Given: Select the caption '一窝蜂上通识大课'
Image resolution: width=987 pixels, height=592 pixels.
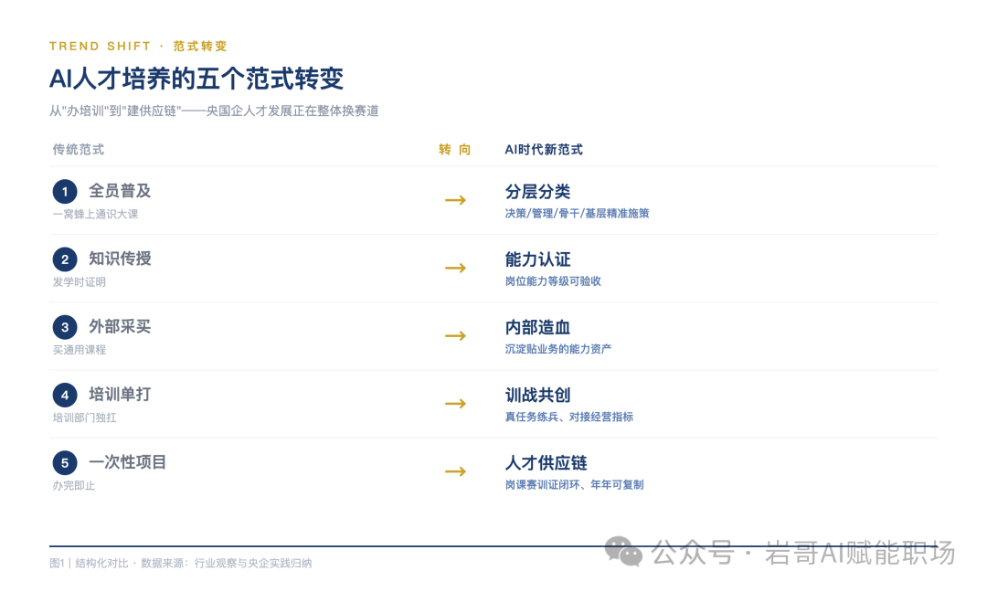Looking at the screenshot, I should click(x=95, y=214).
